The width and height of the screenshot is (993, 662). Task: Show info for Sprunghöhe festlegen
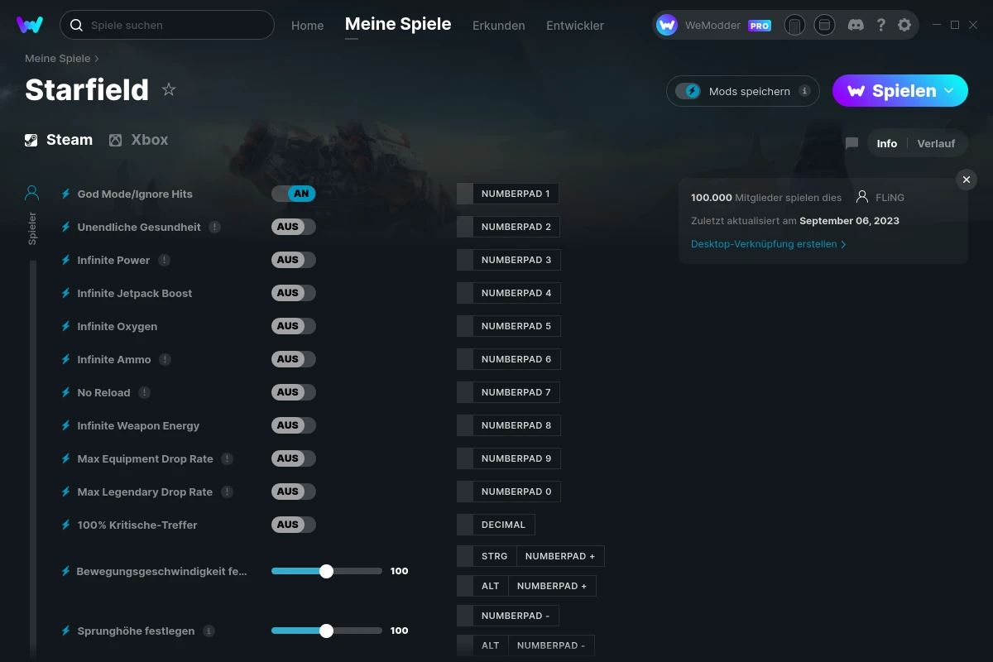pyautogui.click(x=209, y=631)
